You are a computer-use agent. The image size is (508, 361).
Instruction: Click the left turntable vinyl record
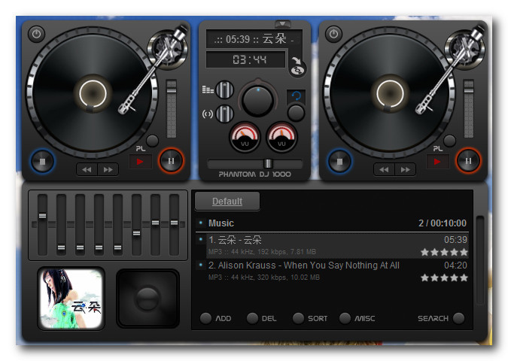pos(93,93)
